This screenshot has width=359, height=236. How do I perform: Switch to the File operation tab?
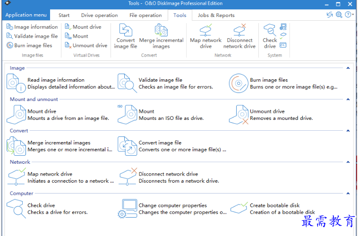click(145, 15)
